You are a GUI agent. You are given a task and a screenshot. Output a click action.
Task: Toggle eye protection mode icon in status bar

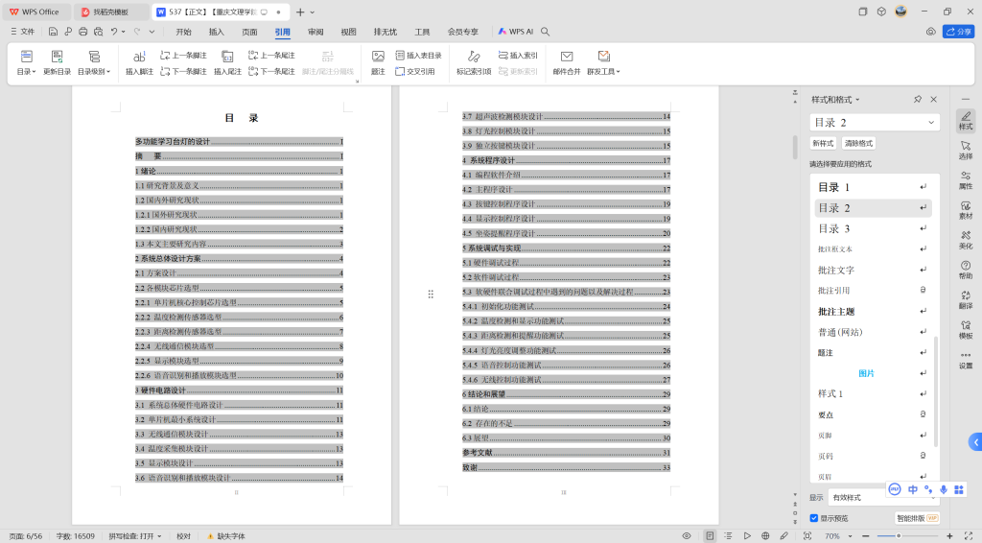tap(686, 535)
